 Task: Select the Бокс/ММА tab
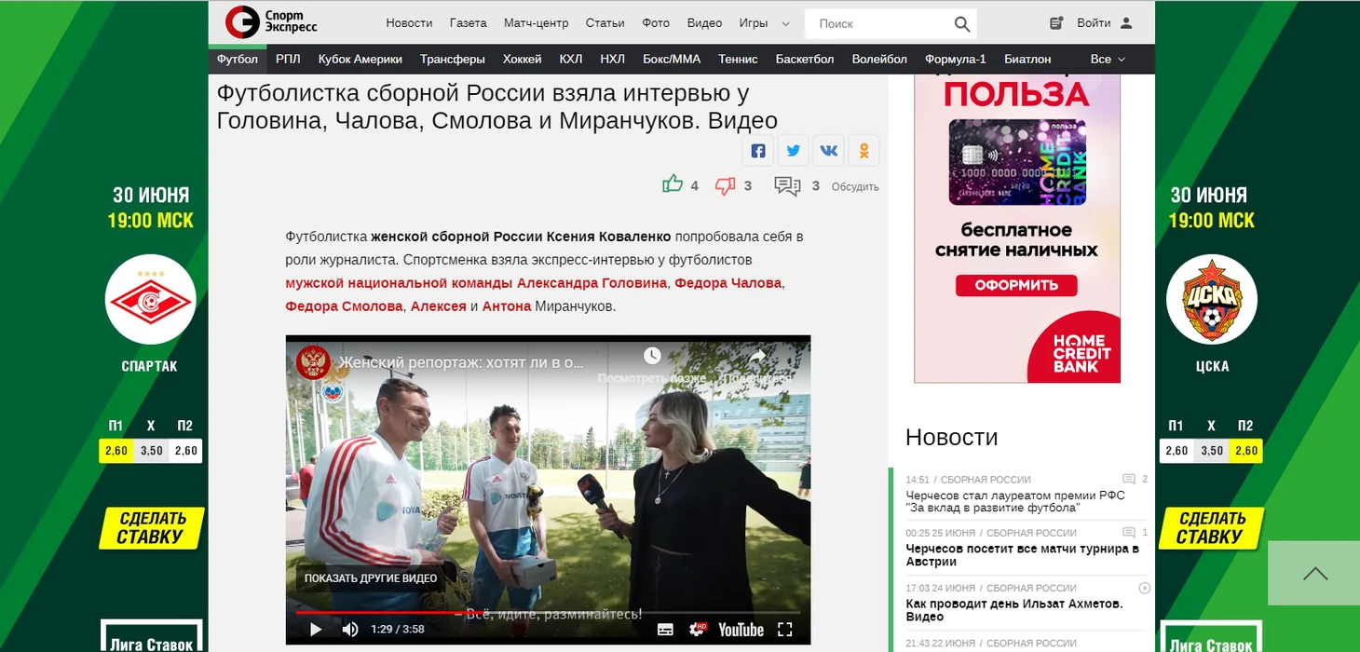click(x=672, y=59)
